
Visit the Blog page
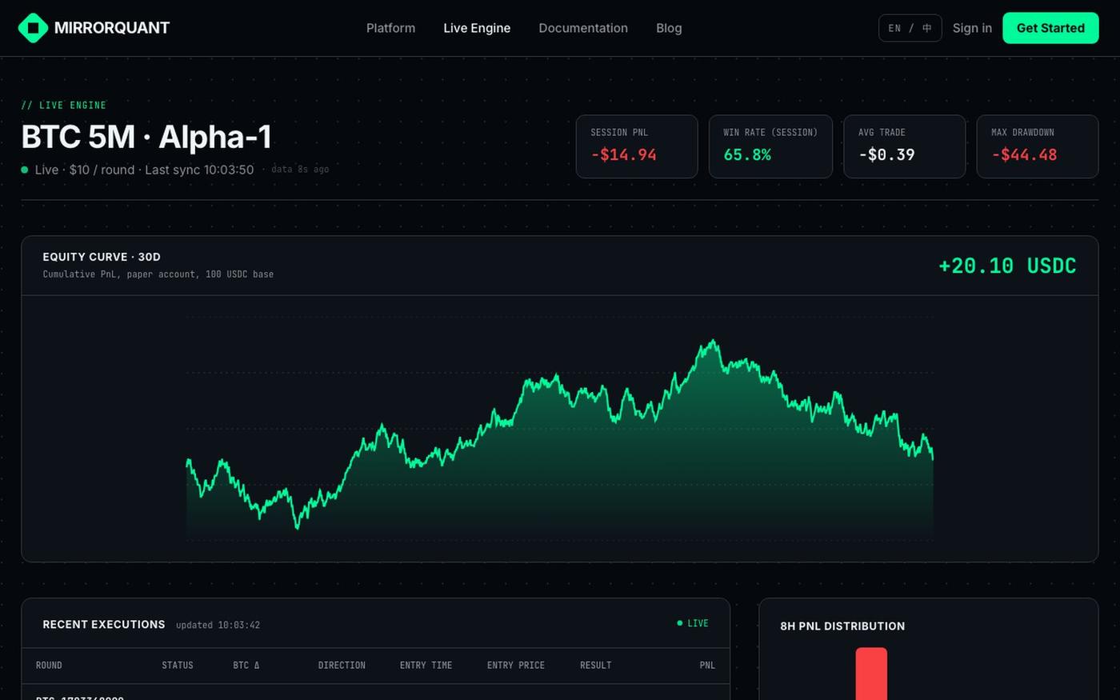[669, 28]
